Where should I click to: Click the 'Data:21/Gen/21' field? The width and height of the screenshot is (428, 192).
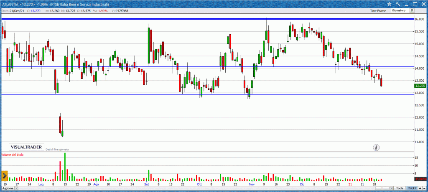12,11
